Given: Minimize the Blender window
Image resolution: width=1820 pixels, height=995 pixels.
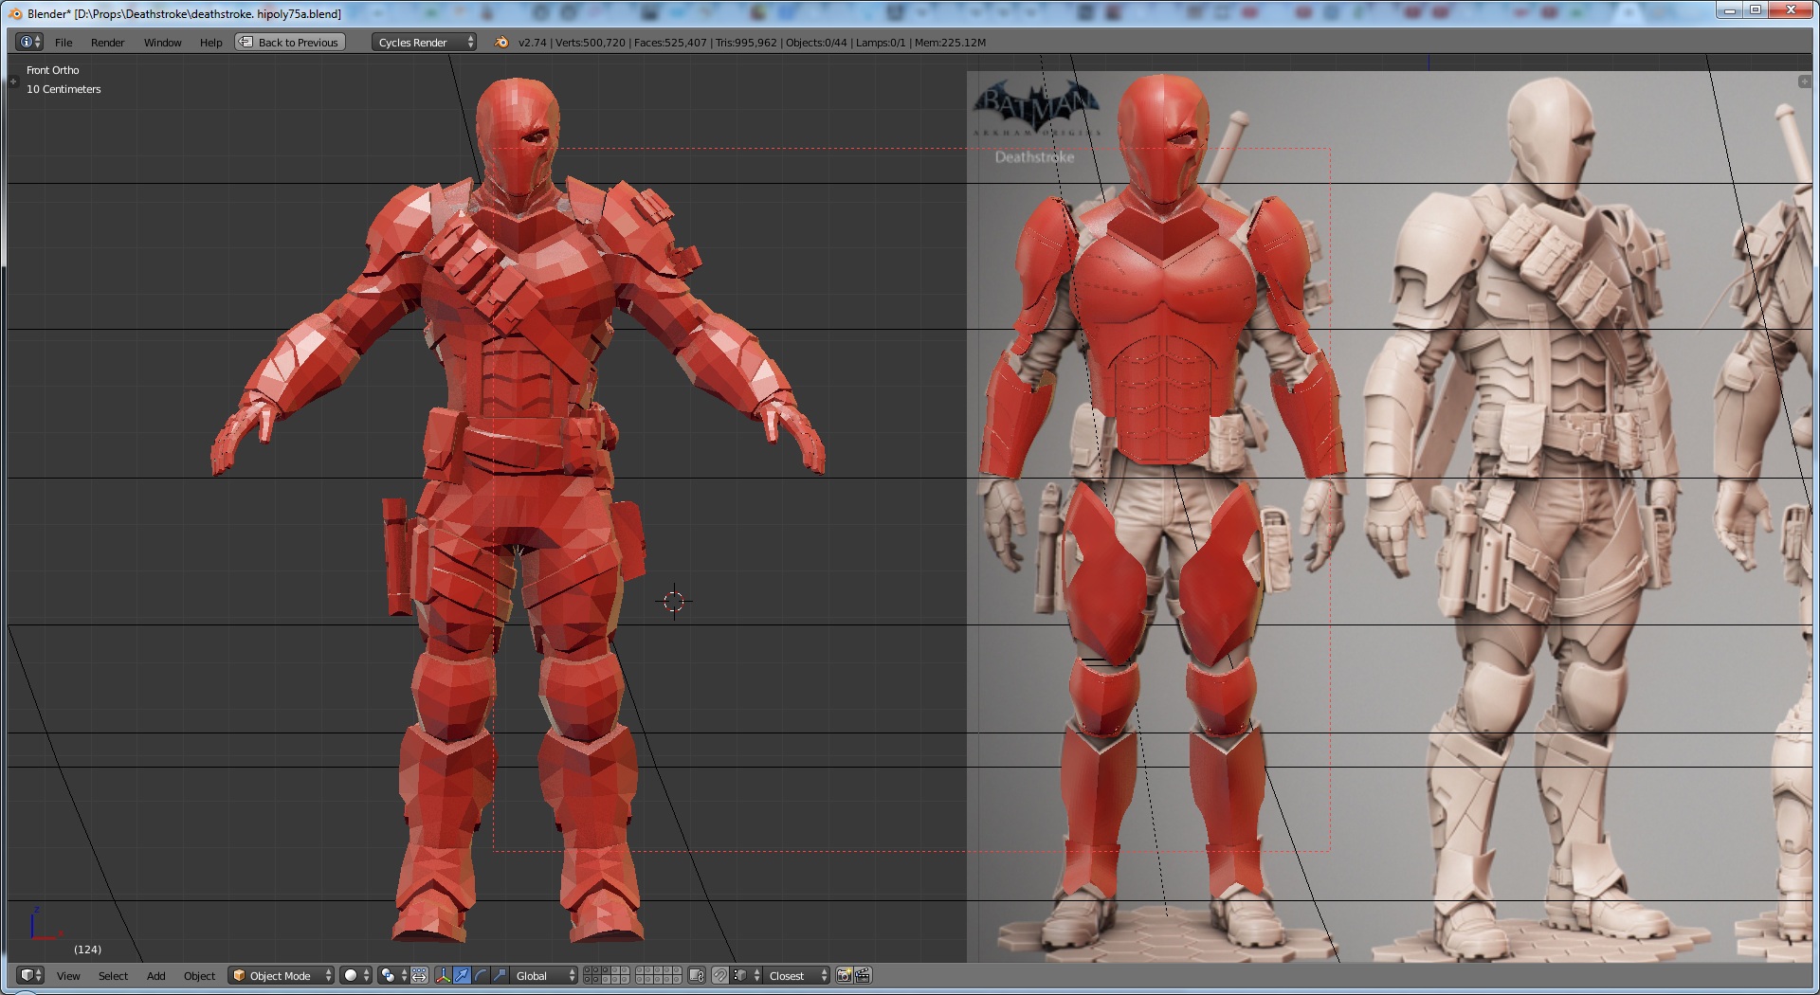Looking at the screenshot, I should tap(1730, 9).
